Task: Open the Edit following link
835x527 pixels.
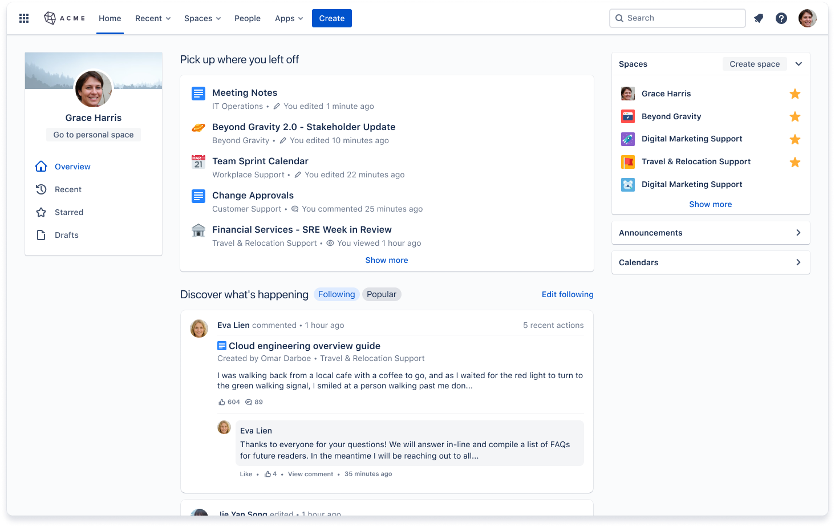Action: 567,294
